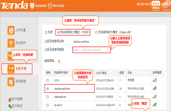The width and height of the screenshot is (171, 111).
Task: Click signal strength bars for chicken and beer
Action: (x=155, y=88)
